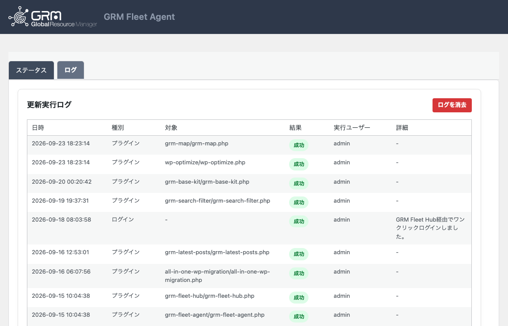Click the 成功 badge in the ログイン row
Image resolution: width=508 pixels, height=326 pixels.
click(299, 222)
